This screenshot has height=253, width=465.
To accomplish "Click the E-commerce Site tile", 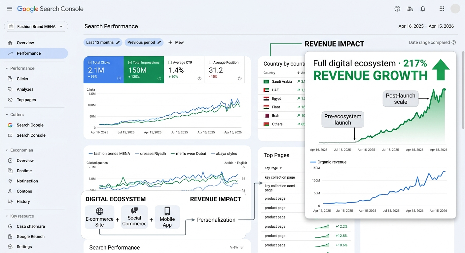I will coord(99,217).
